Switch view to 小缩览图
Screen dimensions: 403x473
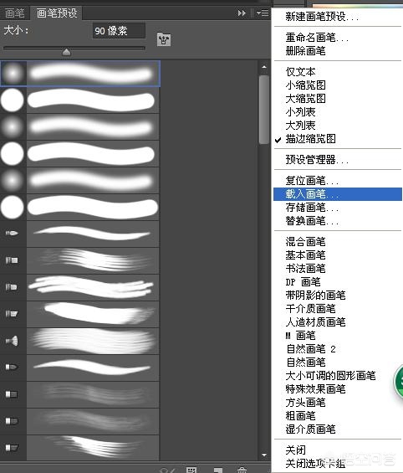pos(305,85)
